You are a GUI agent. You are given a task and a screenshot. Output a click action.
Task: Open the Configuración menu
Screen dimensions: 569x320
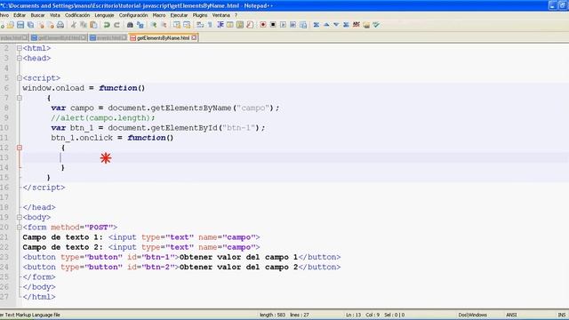coord(133,15)
